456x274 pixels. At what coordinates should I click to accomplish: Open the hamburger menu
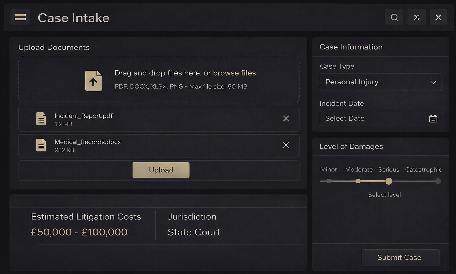(20, 17)
